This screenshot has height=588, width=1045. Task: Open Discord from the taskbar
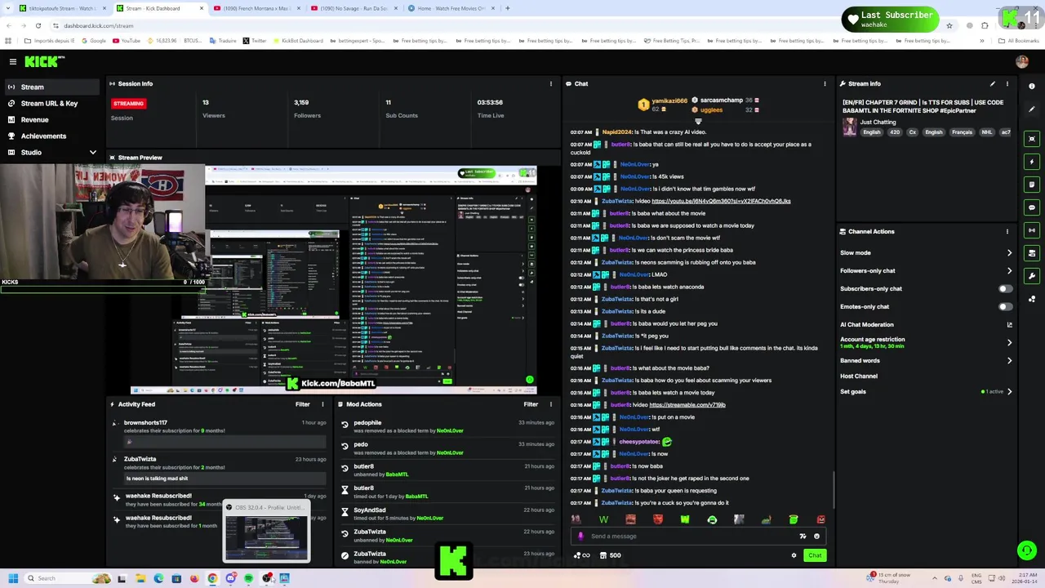[230, 578]
